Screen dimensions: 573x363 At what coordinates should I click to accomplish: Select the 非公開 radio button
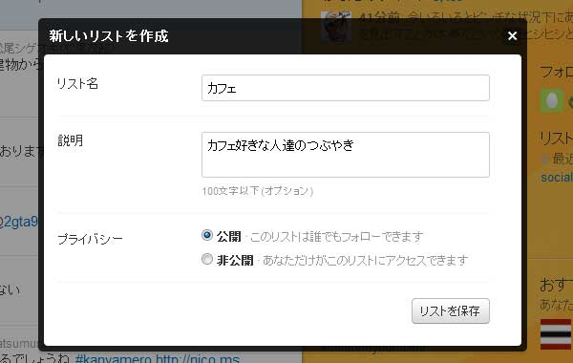pos(207,259)
